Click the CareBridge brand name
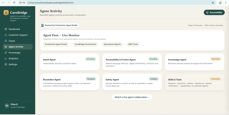This screenshot has width=229, height=115. pos(19,13)
